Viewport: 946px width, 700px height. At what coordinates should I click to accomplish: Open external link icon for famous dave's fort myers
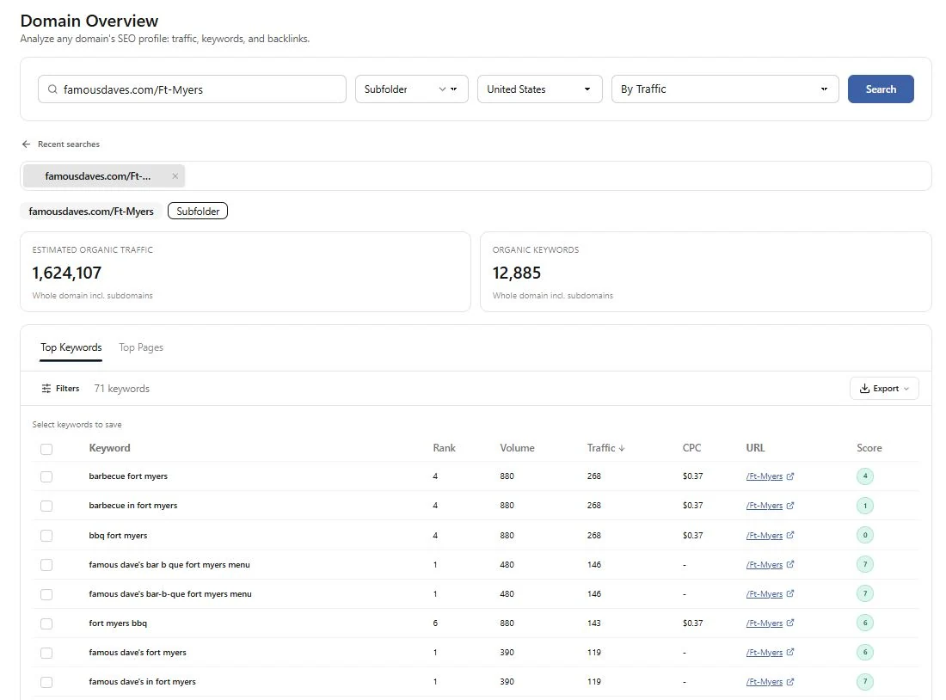pos(790,653)
